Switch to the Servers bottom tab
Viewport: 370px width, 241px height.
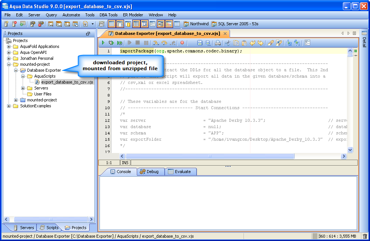(x=24, y=228)
